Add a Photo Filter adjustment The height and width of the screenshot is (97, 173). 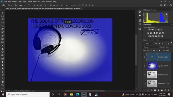pos(157,33)
